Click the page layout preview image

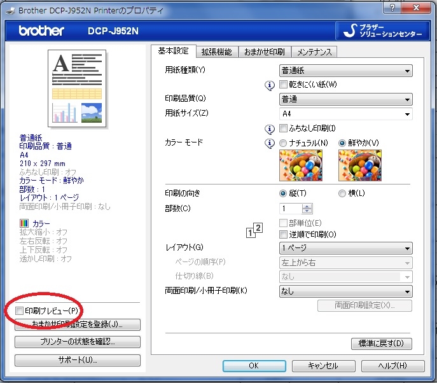click(x=77, y=88)
